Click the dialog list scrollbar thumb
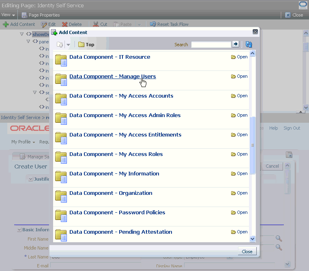Viewport: 309px width, 271px height. (253, 145)
